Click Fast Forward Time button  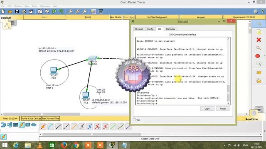(x=51, y=118)
